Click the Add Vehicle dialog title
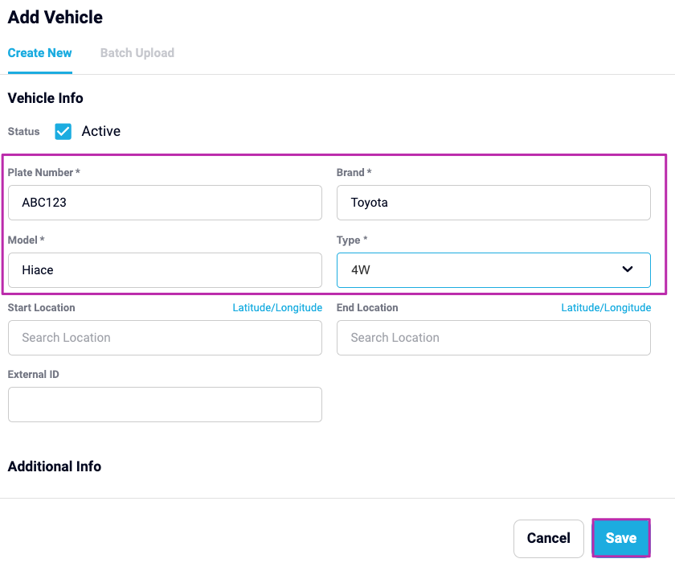The width and height of the screenshot is (675, 567). 55,17
